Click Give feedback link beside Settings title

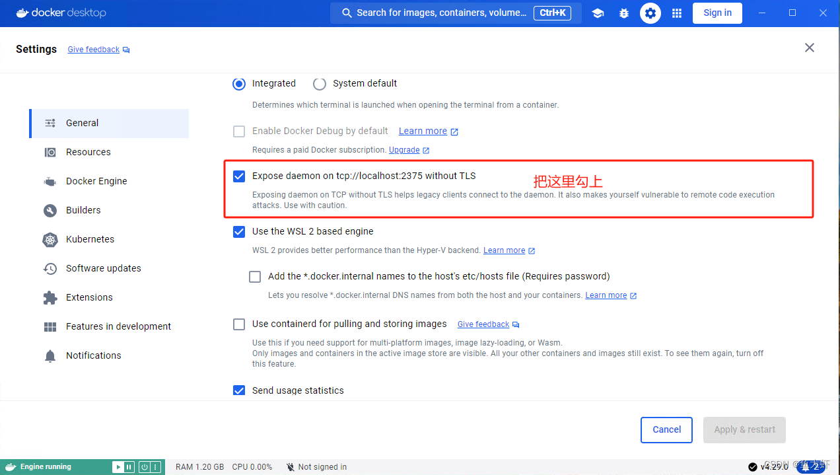tap(94, 50)
